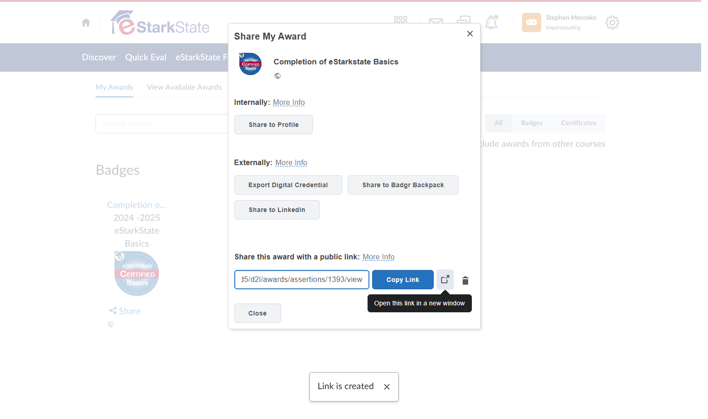Open Discover in the navbar
The image size is (708, 419).
99,57
